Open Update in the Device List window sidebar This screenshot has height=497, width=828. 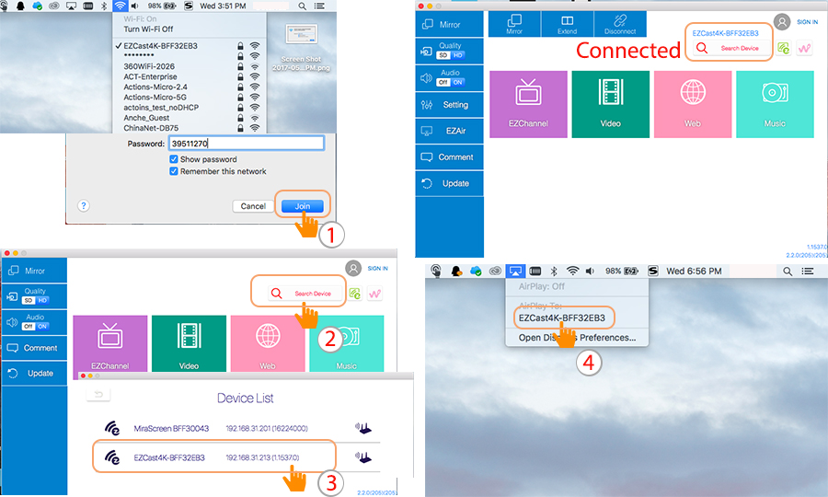coord(34,373)
